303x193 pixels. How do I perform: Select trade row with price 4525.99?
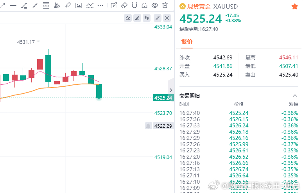coord(239,144)
